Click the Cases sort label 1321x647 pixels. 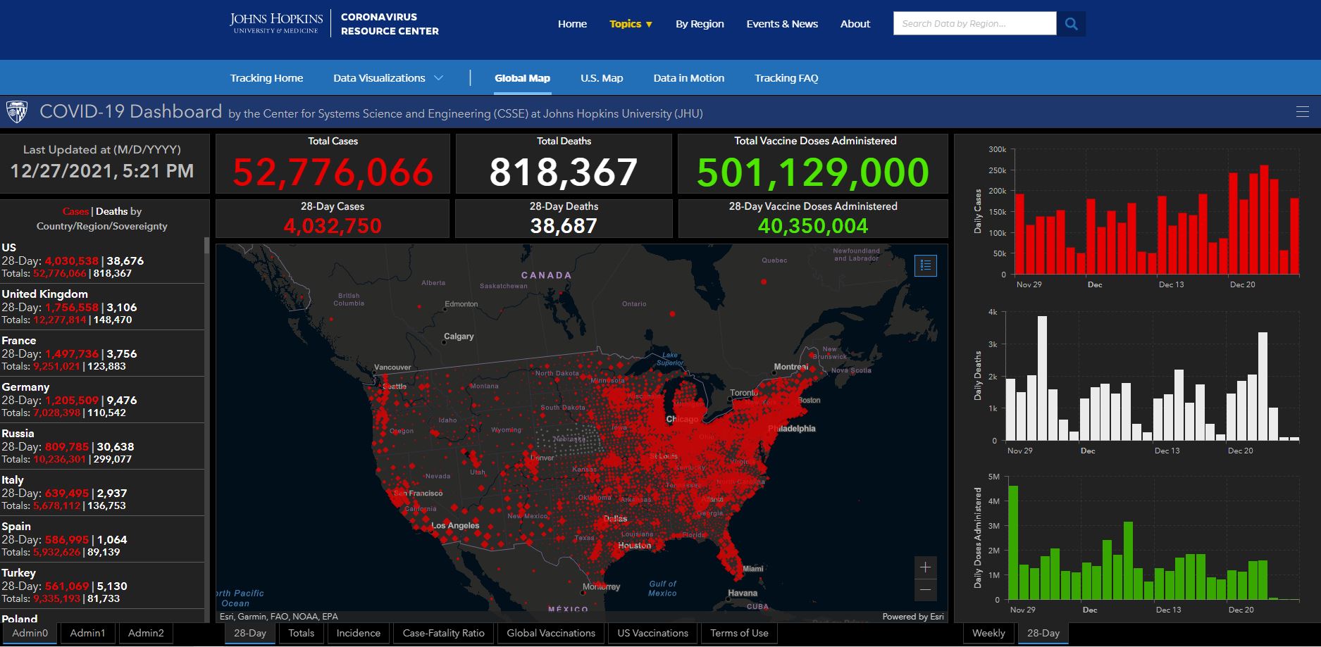pyautogui.click(x=75, y=211)
